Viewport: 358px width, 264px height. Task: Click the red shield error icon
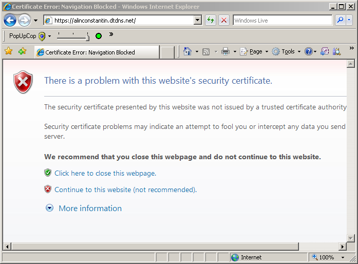click(x=23, y=82)
